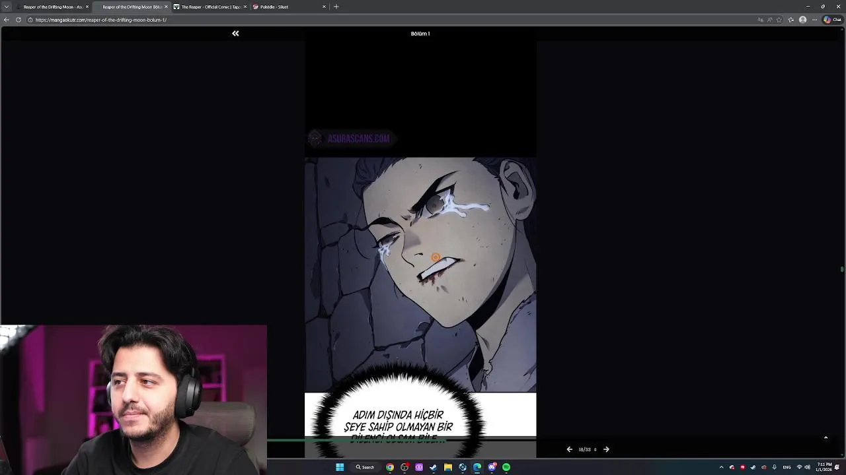Add page to favorites star icon
The image size is (846, 475).
click(x=779, y=20)
